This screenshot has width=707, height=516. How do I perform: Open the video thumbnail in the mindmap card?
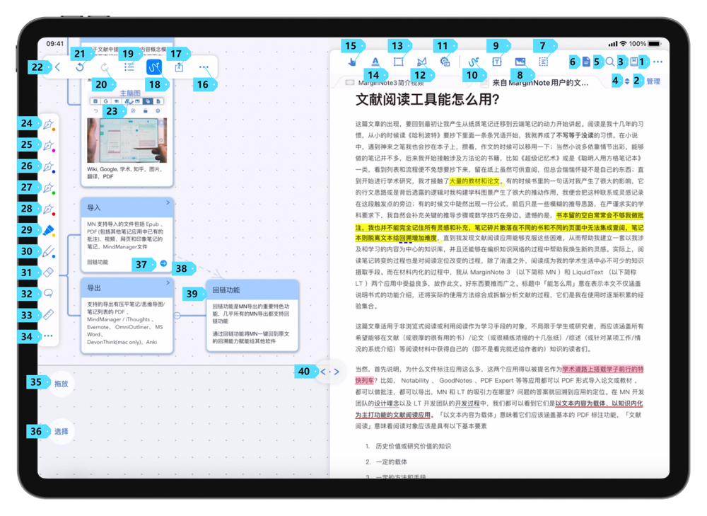click(x=127, y=140)
